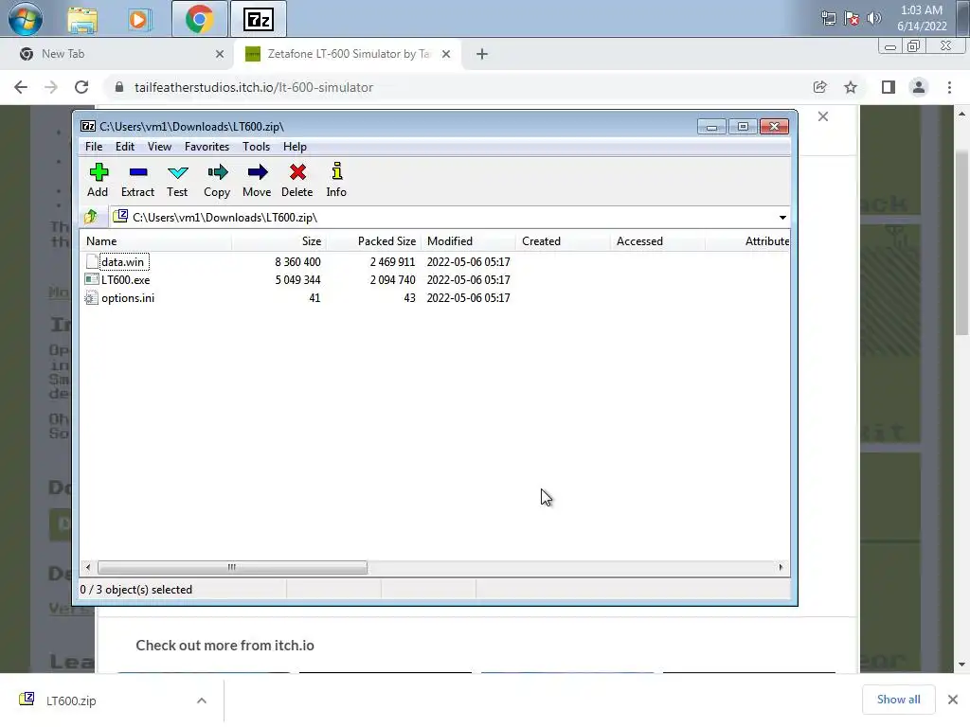Screen dimensions: 970x727
Task: Open Chrome side panel icon
Action: 889,87
